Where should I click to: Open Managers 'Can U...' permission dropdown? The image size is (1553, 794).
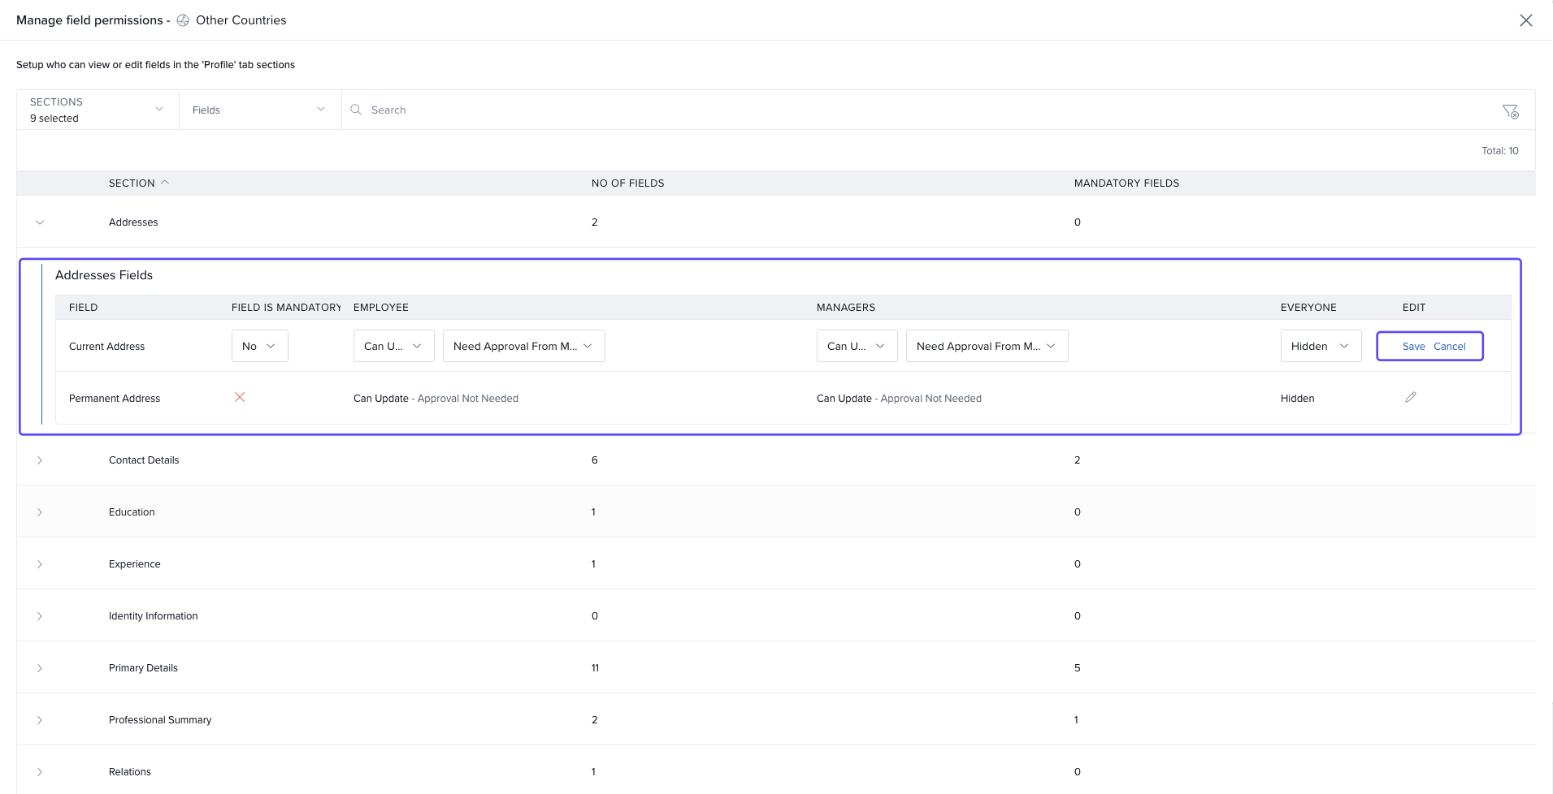(856, 346)
